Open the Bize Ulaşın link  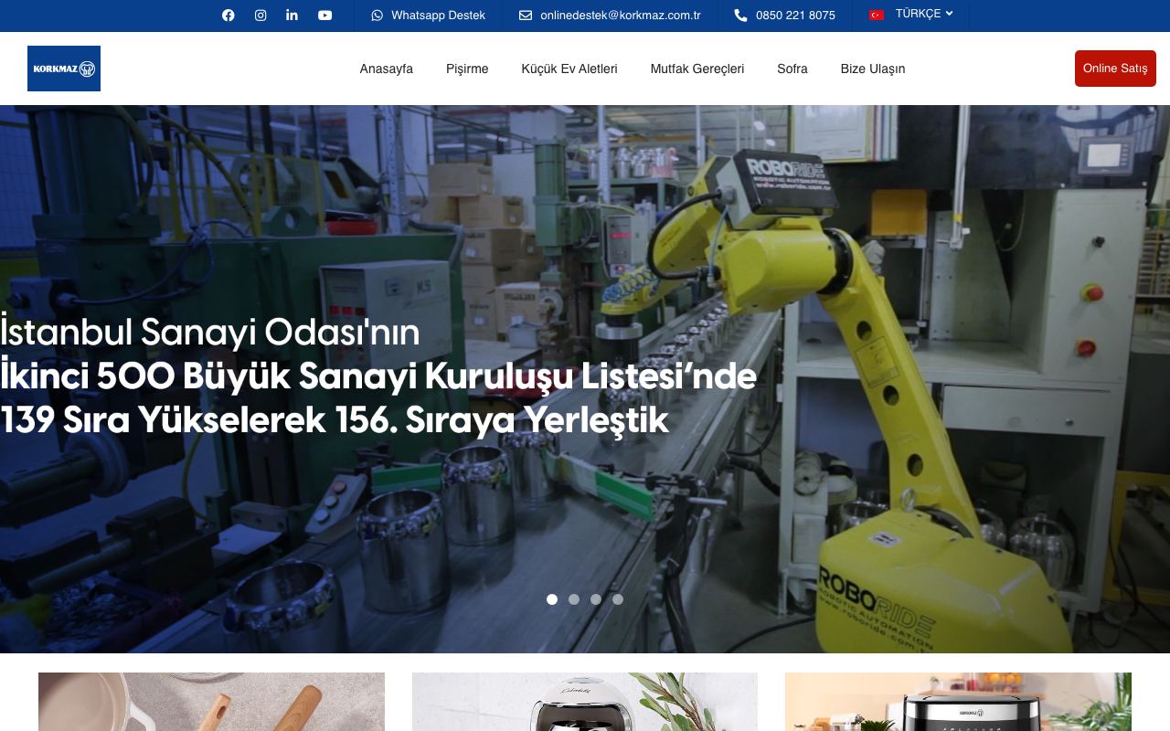tap(873, 69)
